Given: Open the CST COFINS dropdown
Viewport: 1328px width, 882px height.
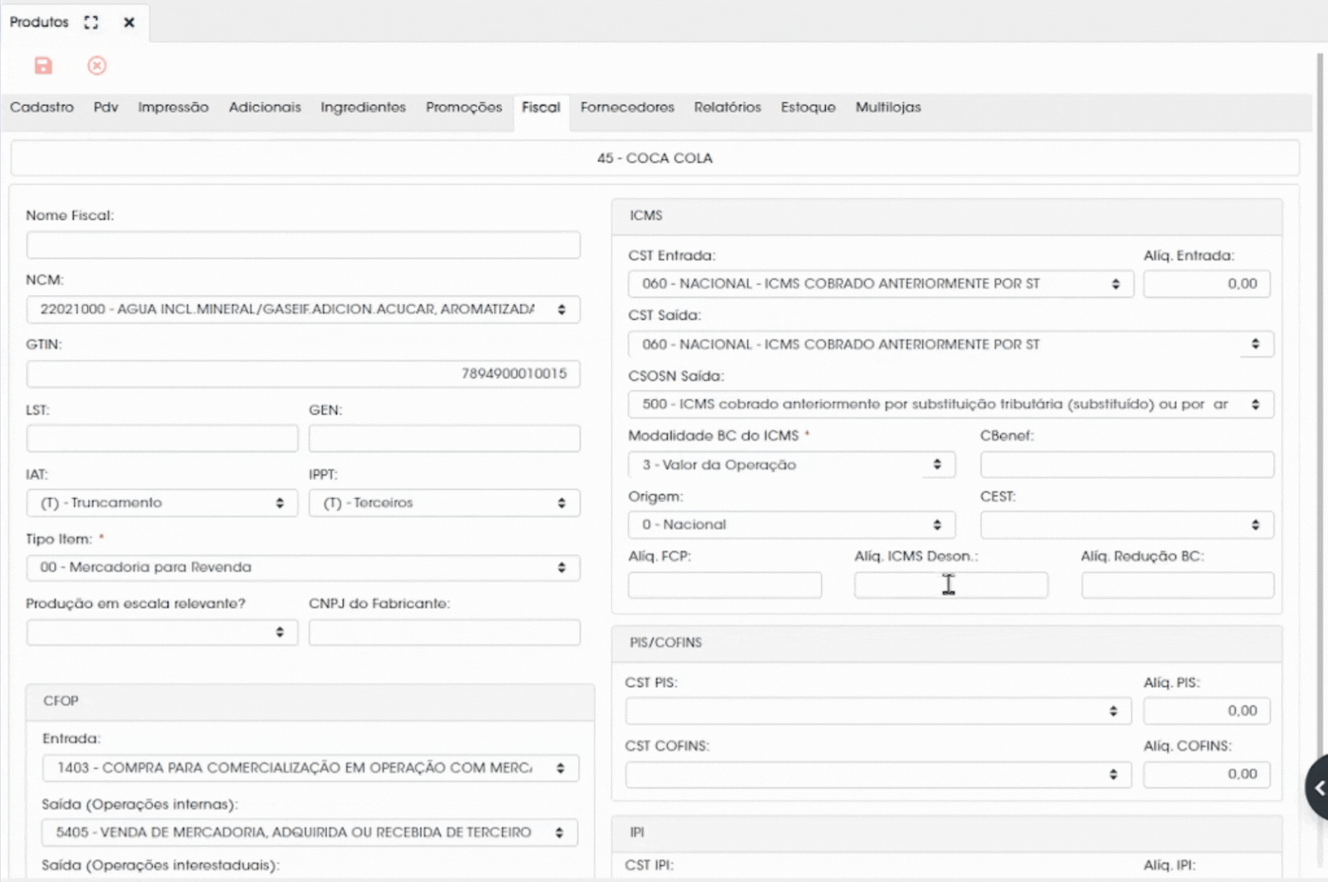Looking at the screenshot, I should coord(878,774).
